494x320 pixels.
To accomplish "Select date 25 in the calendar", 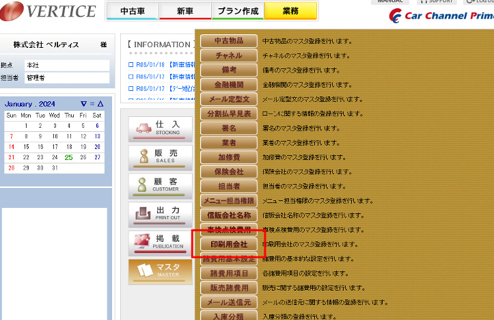I will click(x=68, y=157).
